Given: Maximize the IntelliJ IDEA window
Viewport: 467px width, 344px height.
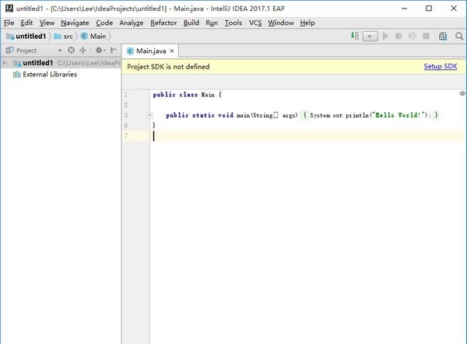Looking at the screenshot, I should (429, 9).
